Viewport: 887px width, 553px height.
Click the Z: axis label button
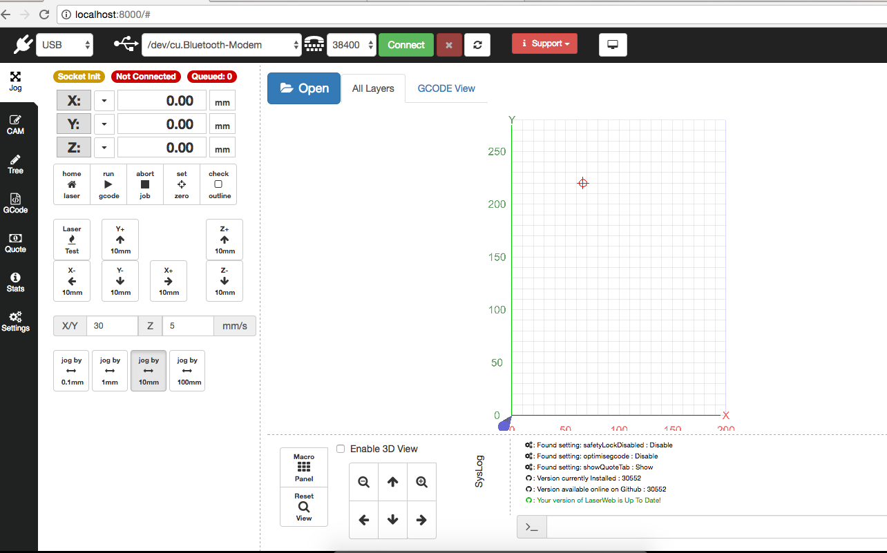pos(73,148)
